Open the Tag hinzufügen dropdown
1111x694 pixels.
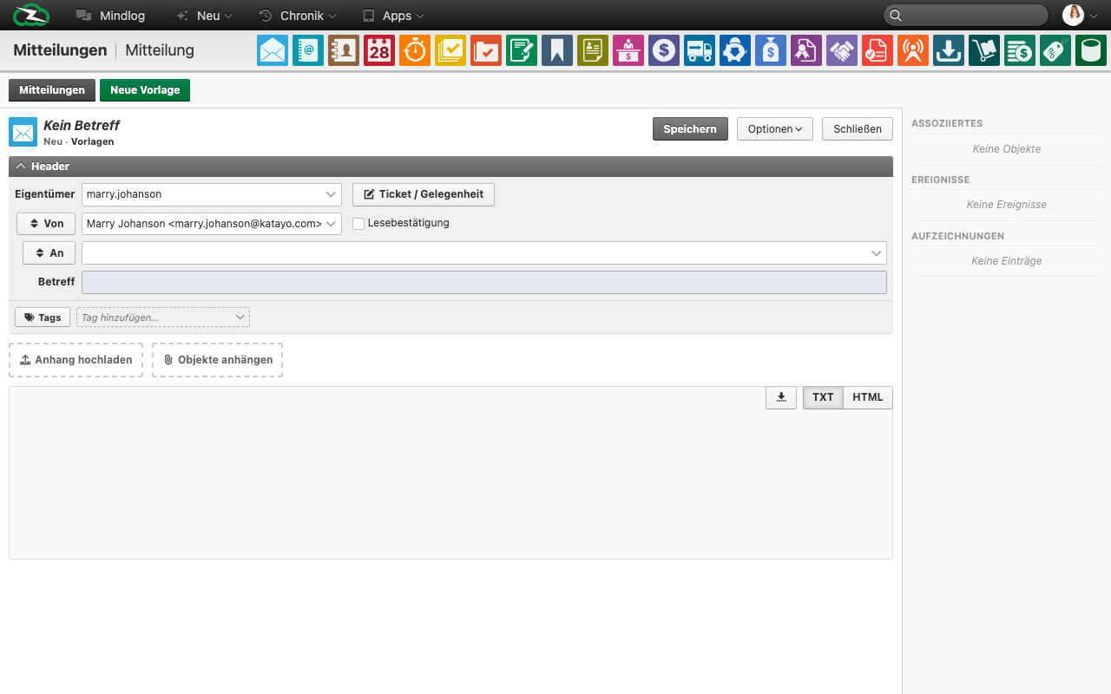coord(163,318)
